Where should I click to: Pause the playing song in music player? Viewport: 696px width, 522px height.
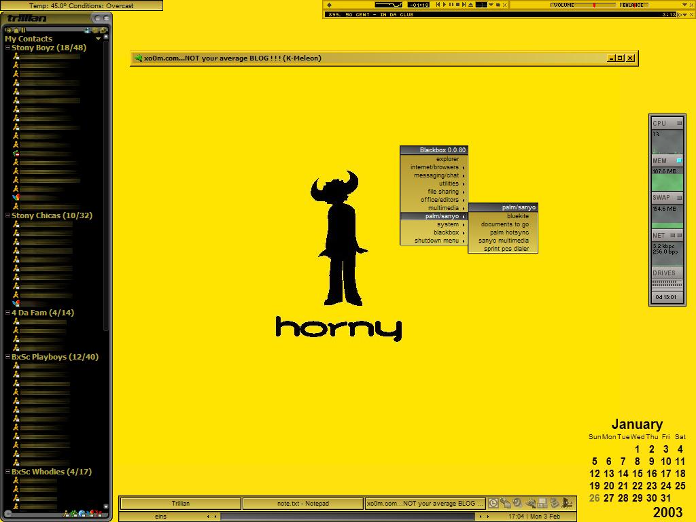(451, 5)
